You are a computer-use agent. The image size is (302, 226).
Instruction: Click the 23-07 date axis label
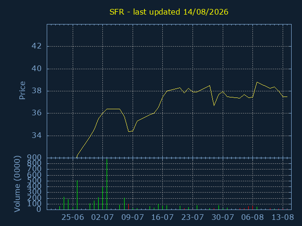193,218
